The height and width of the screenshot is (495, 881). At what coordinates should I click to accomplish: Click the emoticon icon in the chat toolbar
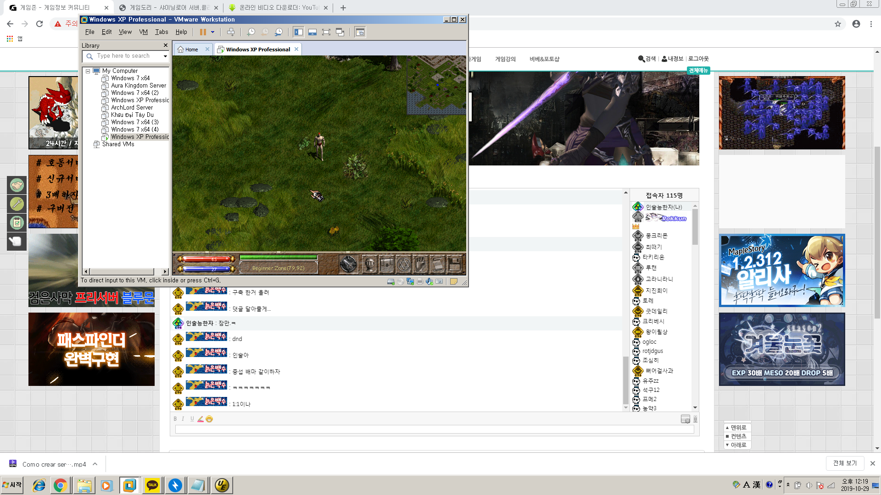[x=209, y=419]
